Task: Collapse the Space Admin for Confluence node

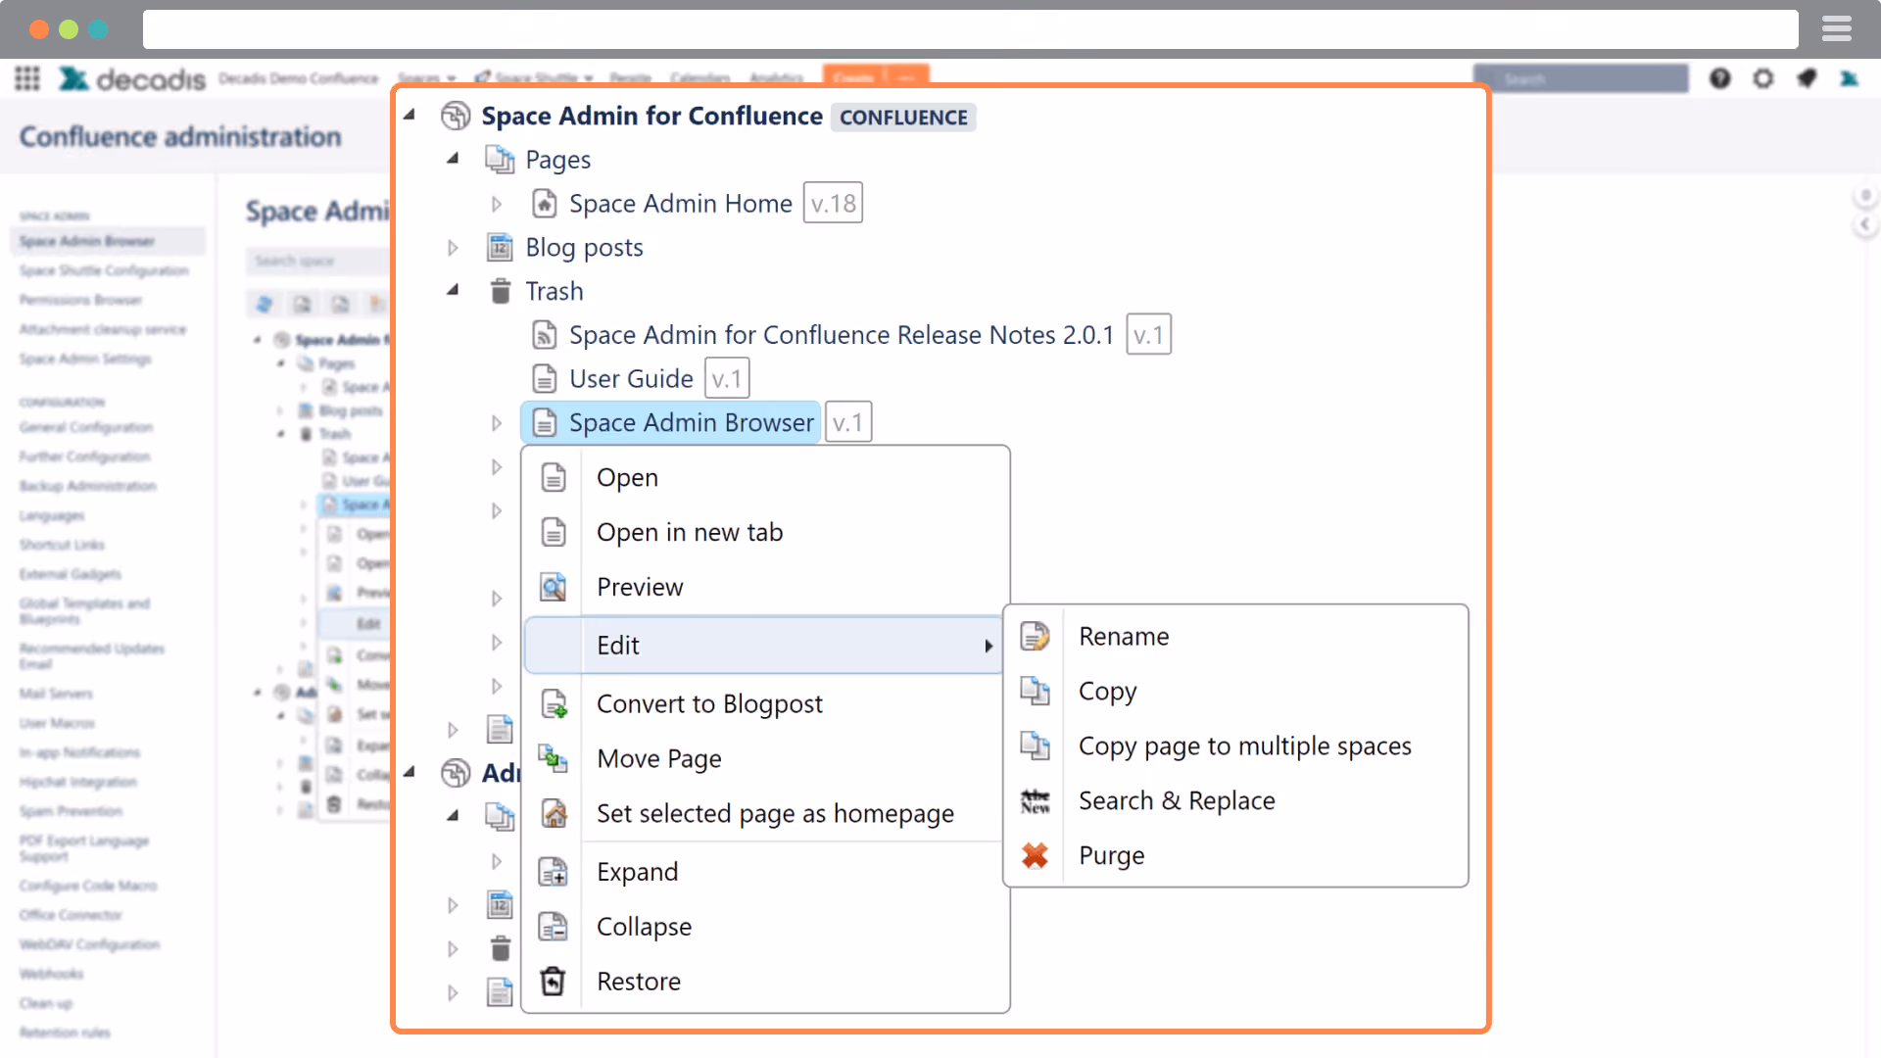Action: coord(410,116)
